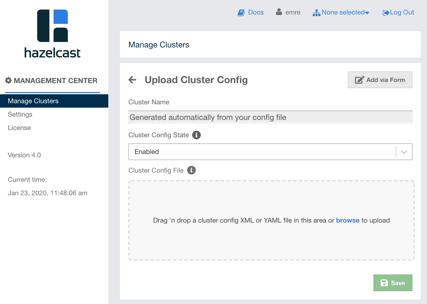
Task: Click the user avatar icon next to emre
Action: (279, 12)
